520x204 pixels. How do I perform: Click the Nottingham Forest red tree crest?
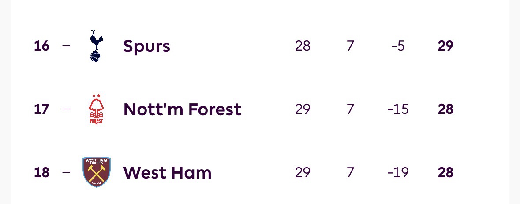pos(96,109)
